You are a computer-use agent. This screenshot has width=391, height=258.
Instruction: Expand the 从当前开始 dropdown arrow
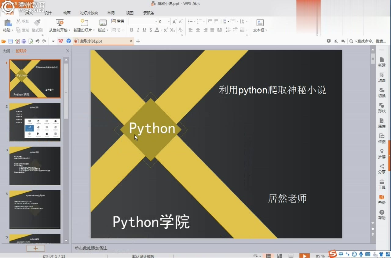69,30
